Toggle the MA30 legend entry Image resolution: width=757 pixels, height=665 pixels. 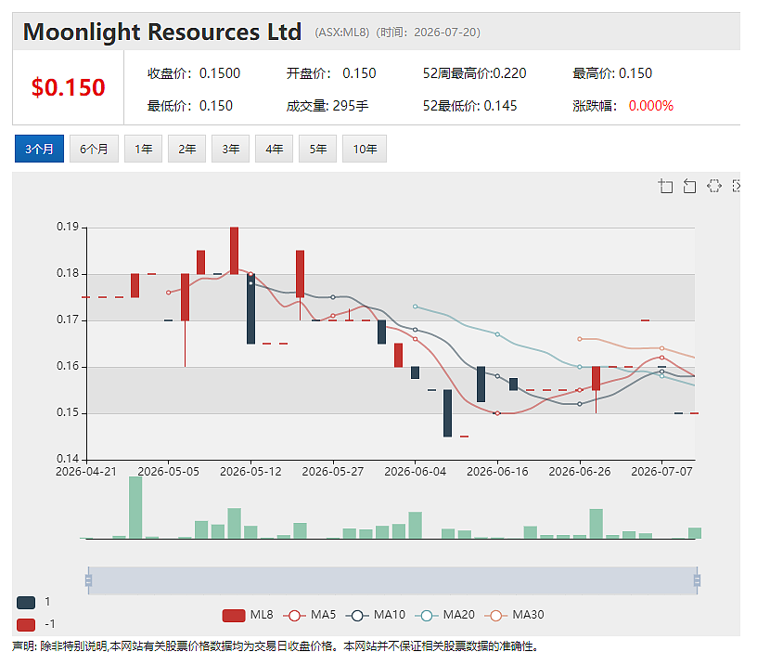[x=514, y=615]
